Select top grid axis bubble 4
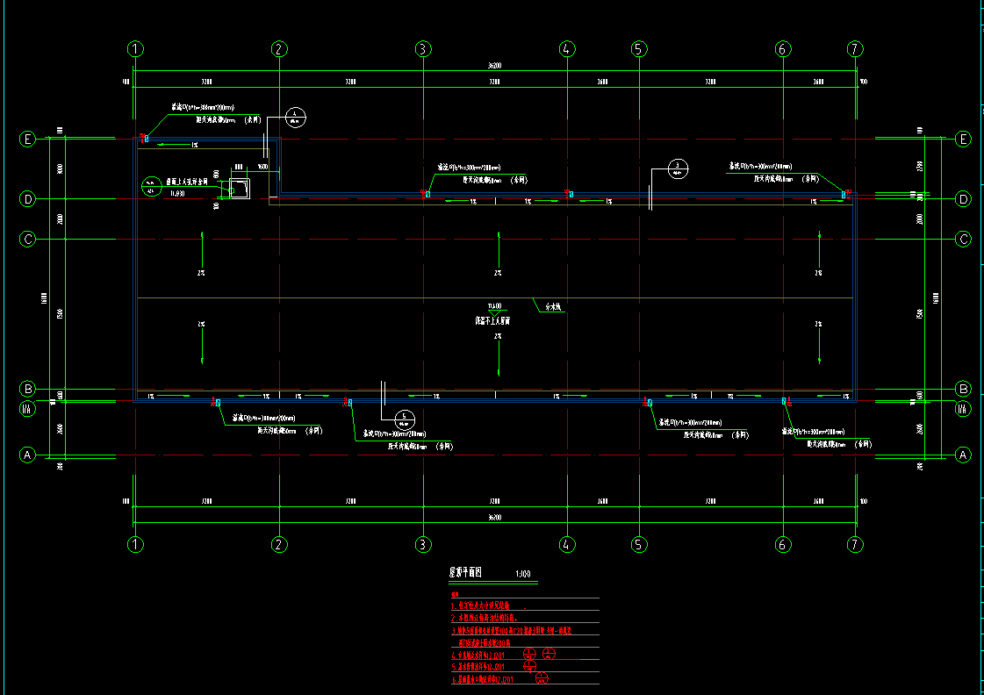 point(567,49)
